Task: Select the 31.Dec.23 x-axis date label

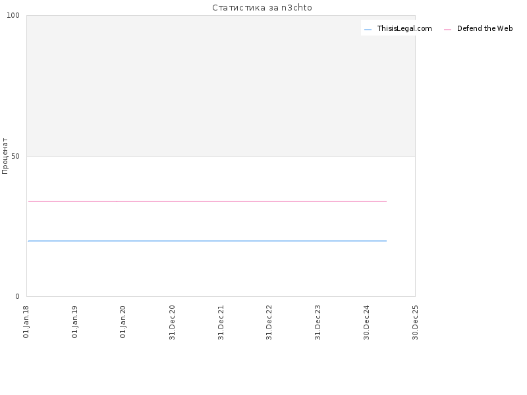Action: [318, 322]
